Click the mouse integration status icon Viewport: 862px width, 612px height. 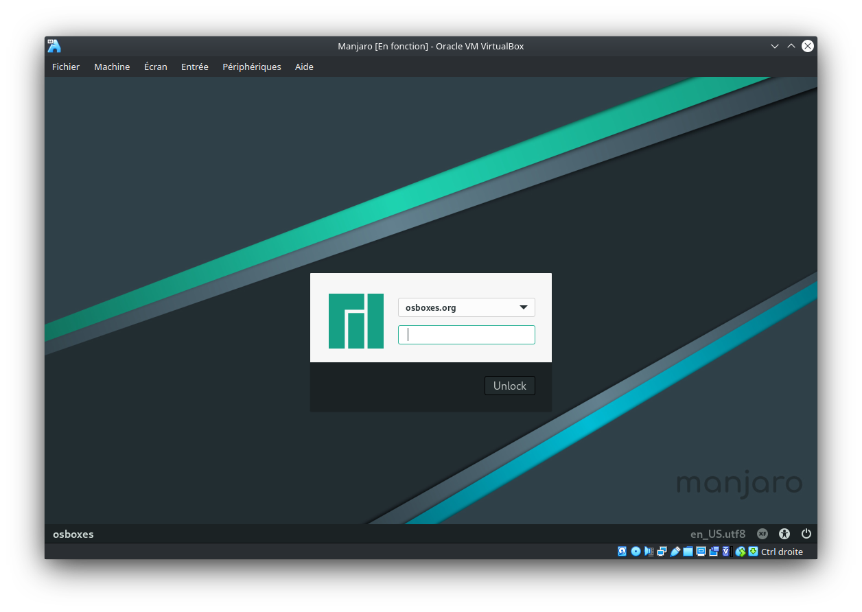741,552
